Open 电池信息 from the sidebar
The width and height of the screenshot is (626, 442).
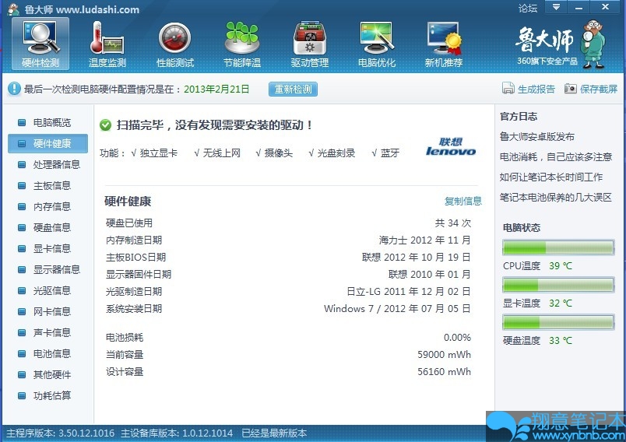[51, 354]
